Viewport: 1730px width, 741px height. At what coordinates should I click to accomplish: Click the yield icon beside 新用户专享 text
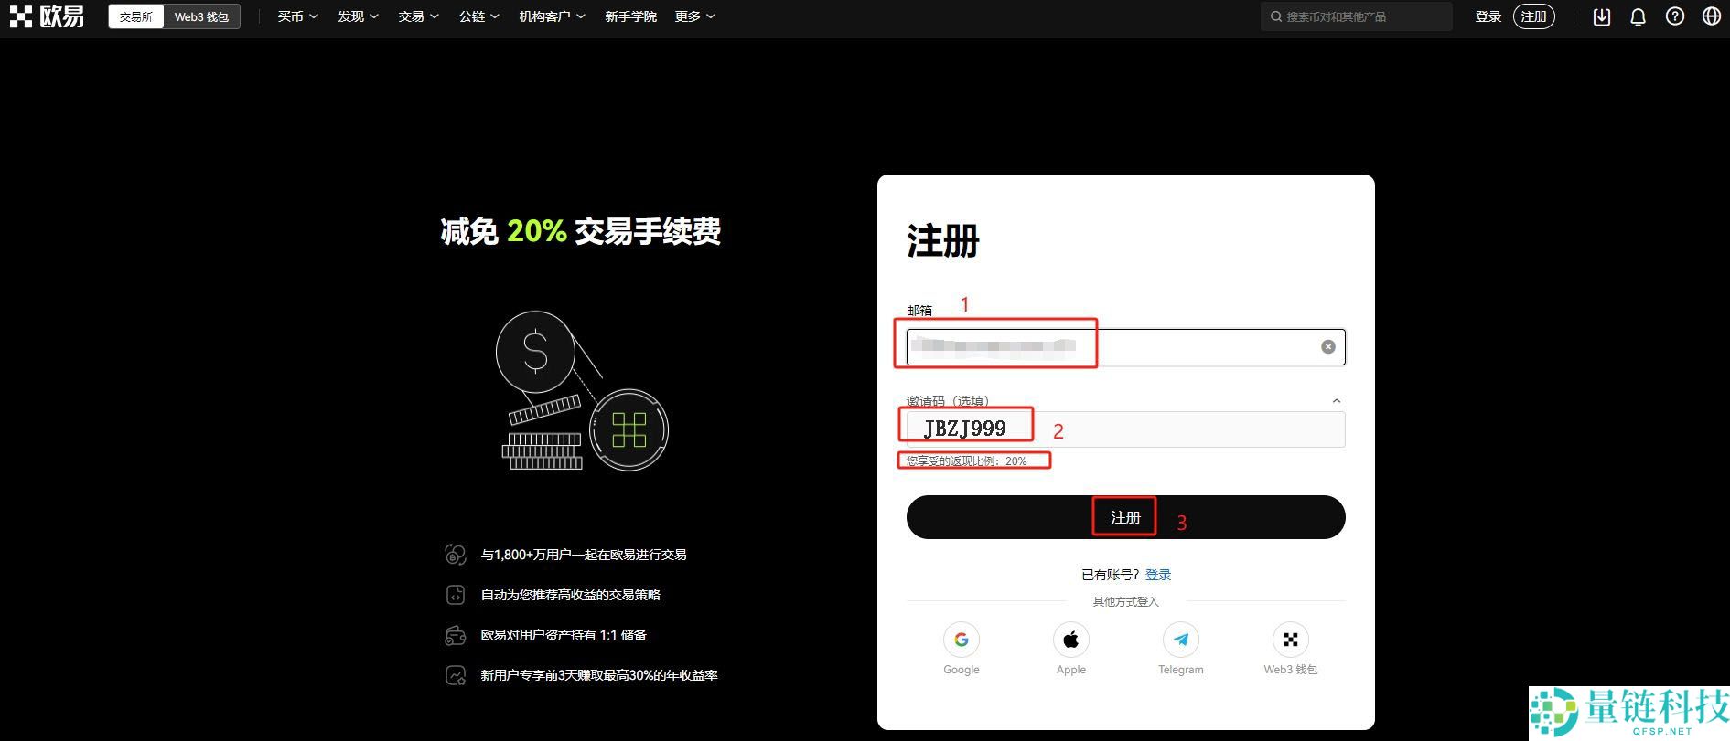click(456, 675)
